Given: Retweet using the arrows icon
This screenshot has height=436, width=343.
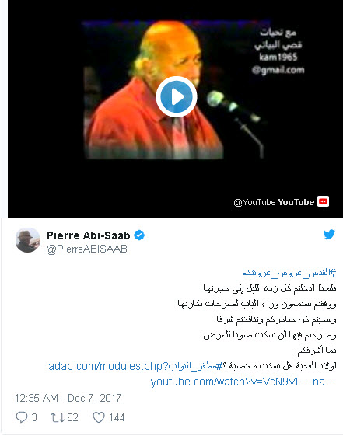Looking at the screenshot, I should (57, 417).
